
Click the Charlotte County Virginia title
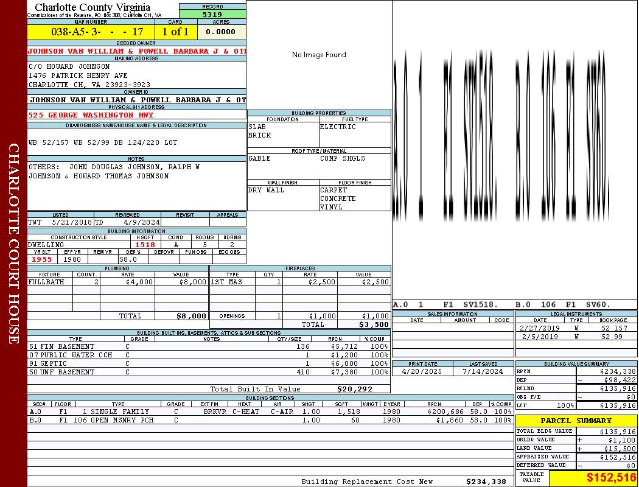(x=93, y=7)
